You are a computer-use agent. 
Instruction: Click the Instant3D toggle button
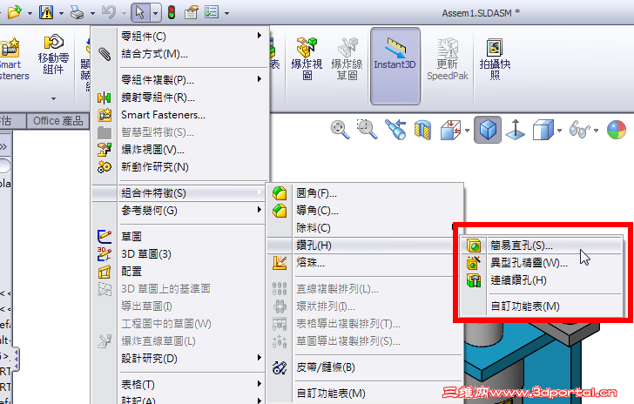(395, 66)
